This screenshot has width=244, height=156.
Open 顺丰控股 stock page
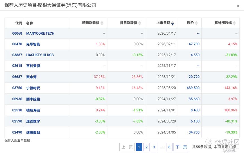(x=33, y=99)
